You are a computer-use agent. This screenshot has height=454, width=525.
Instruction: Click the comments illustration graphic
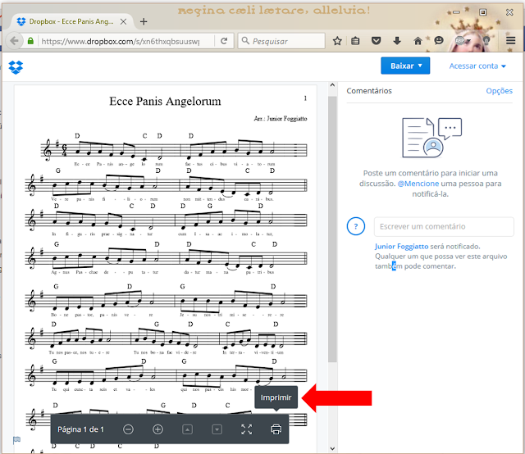(x=432, y=138)
